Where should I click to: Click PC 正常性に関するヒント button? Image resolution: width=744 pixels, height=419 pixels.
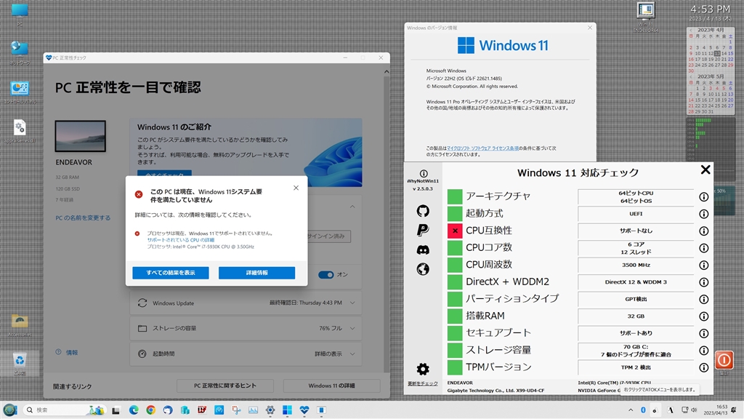click(225, 386)
